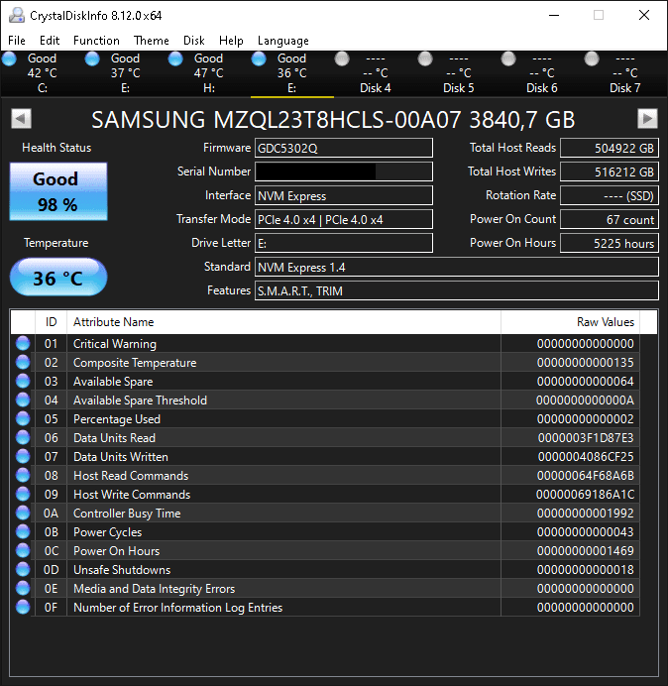Click the Total Host Writes value 516212 GB
668x686 pixels.
[610, 171]
